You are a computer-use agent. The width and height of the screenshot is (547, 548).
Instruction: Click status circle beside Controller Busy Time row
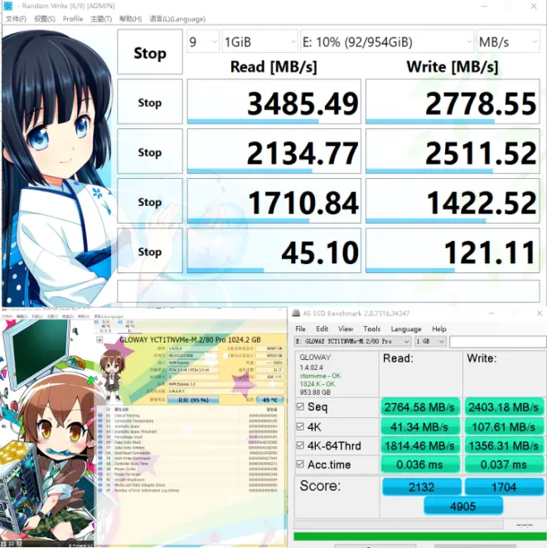point(100,464)
